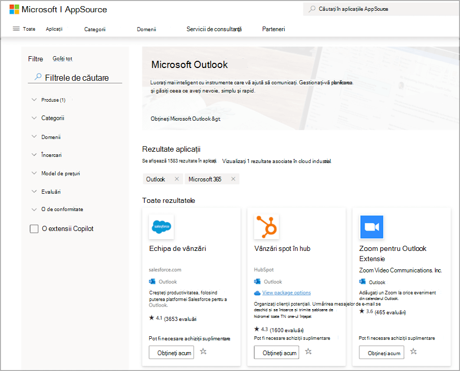
Task: Remove the Outlook filter chip via its X
Action: (177, 179)
